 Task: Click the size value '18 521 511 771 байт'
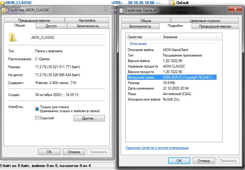[x=63, y=67]
